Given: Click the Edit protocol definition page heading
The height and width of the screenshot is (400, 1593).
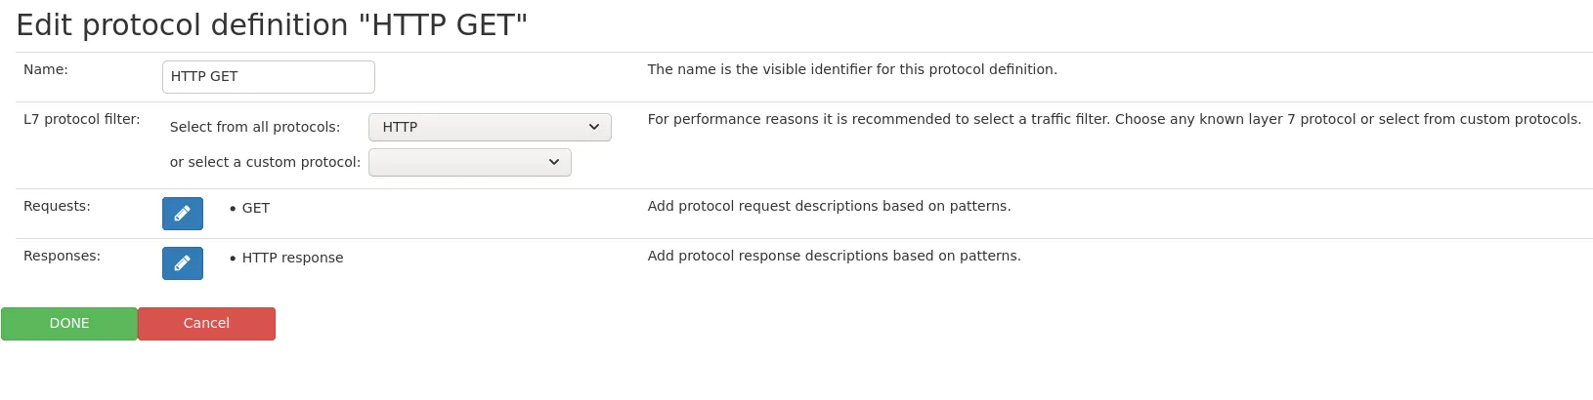Looking at the screenshot, I should pyautogui.click(x=272, y=25).
